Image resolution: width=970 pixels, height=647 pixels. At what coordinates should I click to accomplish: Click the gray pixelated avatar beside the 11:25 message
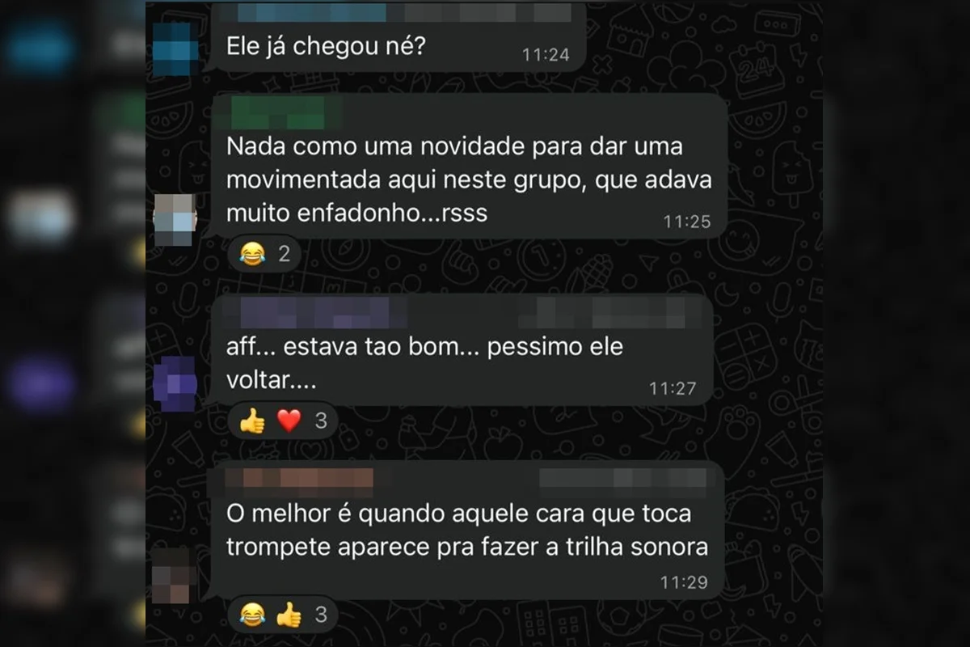point(175,219)
